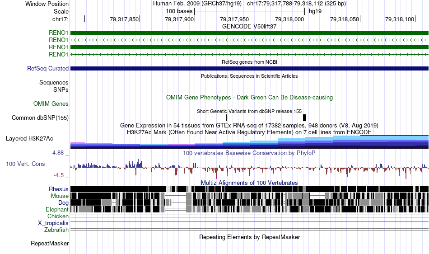Click the RepeatMasker track label
429x254 pixels.
[x=50, y=244]
